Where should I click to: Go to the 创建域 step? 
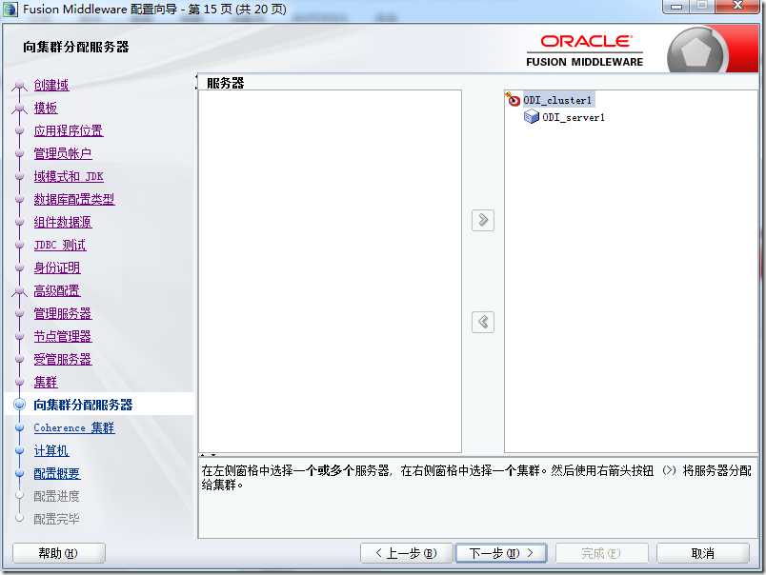[x=51, y=85]
